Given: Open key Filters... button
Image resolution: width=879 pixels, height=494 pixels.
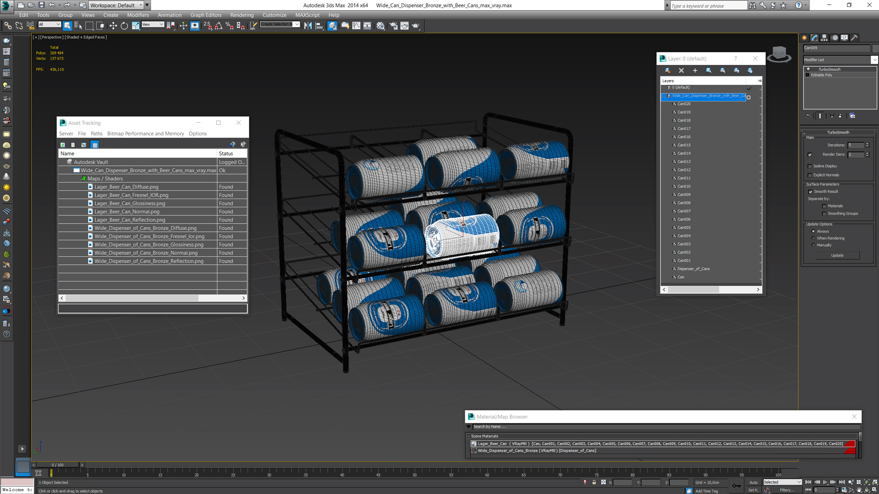Looking at the screenshot, I should pyautogui.click(x=787, y=490).
